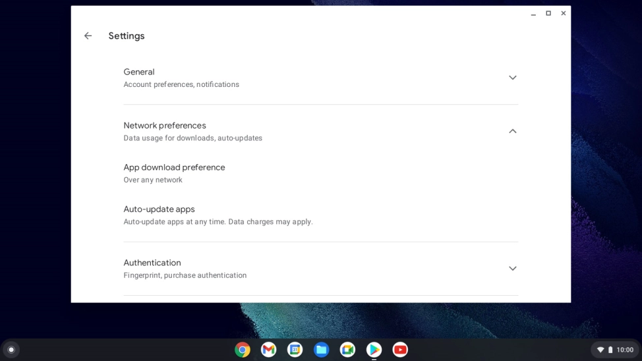This screenshot has height=361, width=642.
Task: Open Google Calendar from the shelf
Action: (295, 350)
